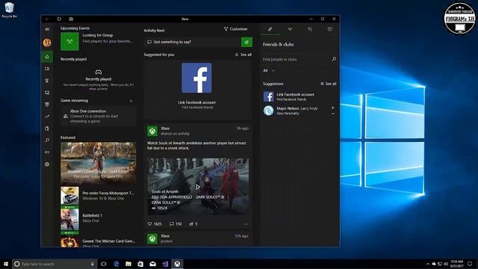The height and width of the screenshot is (269, 478).
Task: Click the Cortana microphone in the search box
Action: (x=93, y=264)
